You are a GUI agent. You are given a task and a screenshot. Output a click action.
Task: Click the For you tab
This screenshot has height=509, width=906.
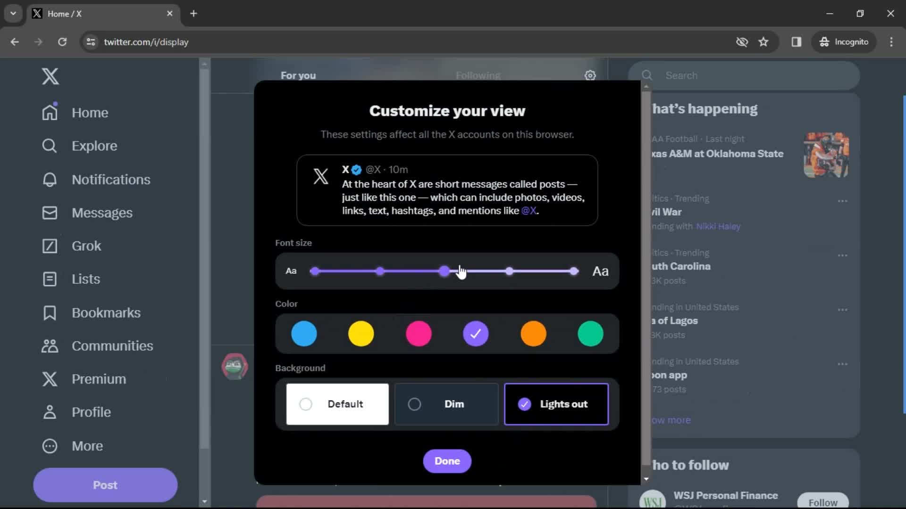[299, 75]
